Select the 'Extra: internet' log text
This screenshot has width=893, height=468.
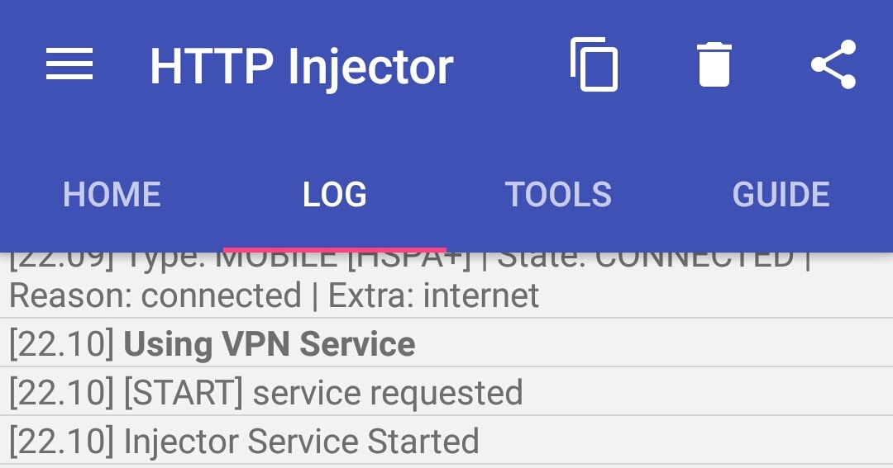tap(434, 295)
